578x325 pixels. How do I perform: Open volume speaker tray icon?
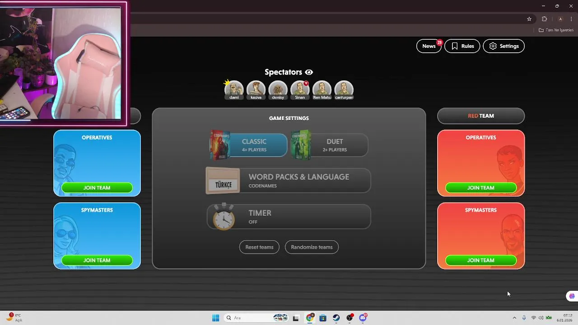541,318
